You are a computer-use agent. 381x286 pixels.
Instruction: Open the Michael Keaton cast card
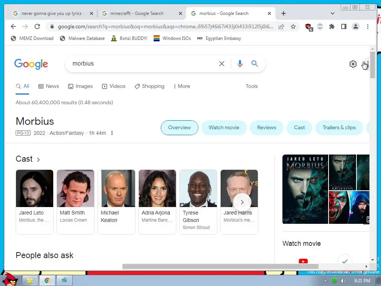pyautogui.click(x=116, y=202)
